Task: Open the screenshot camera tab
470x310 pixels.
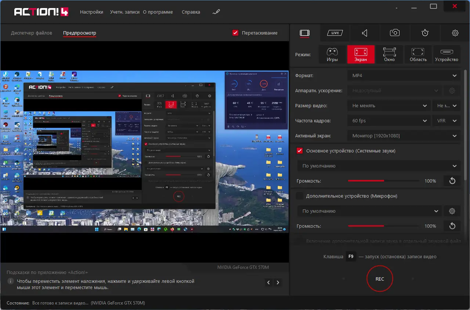Action: click(x=395, y=33)
